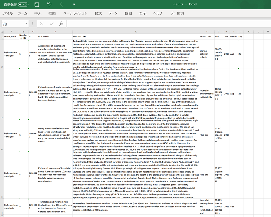Select column J header

(x=241, y=32)
